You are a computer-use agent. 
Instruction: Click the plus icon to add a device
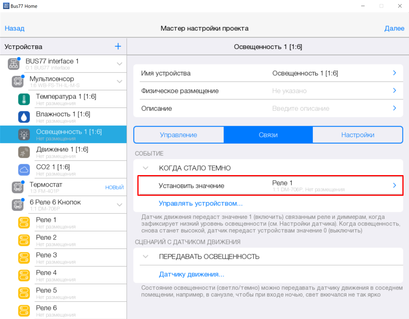click(118, 46)
